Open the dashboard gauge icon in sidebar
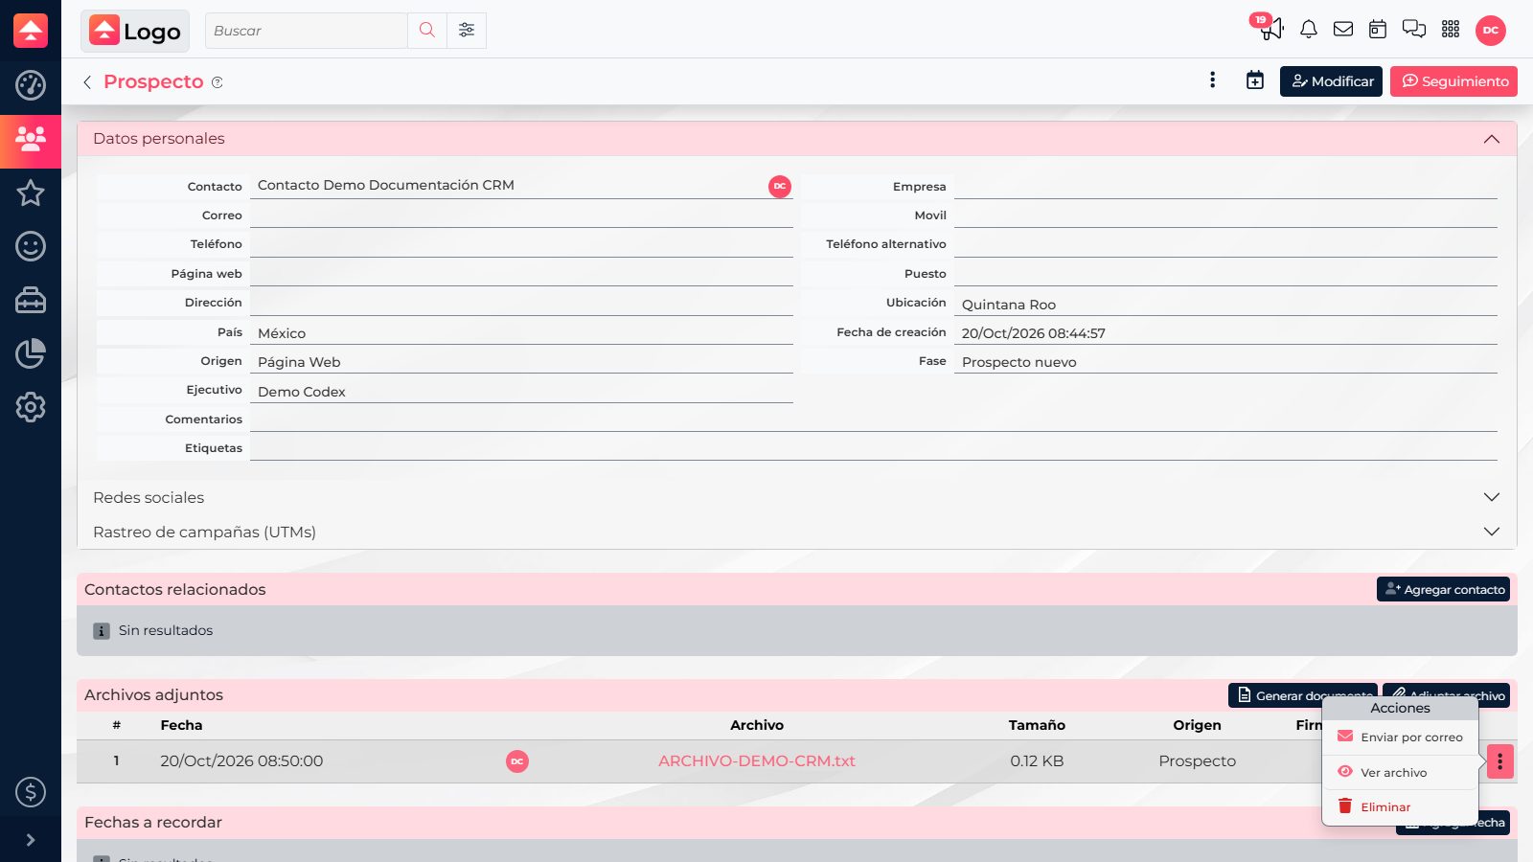1533x862 pixels. (x=31, y=85)
